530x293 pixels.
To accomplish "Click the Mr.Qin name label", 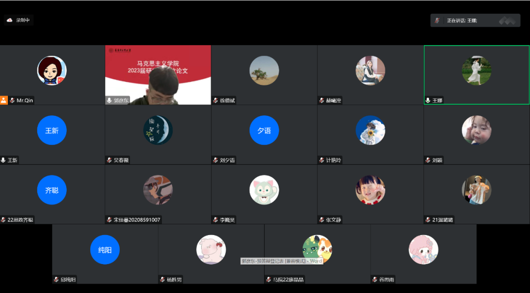I will coord(25,101).
